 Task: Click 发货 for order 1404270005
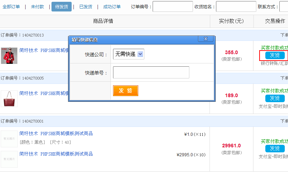click(x=275, y=98)
